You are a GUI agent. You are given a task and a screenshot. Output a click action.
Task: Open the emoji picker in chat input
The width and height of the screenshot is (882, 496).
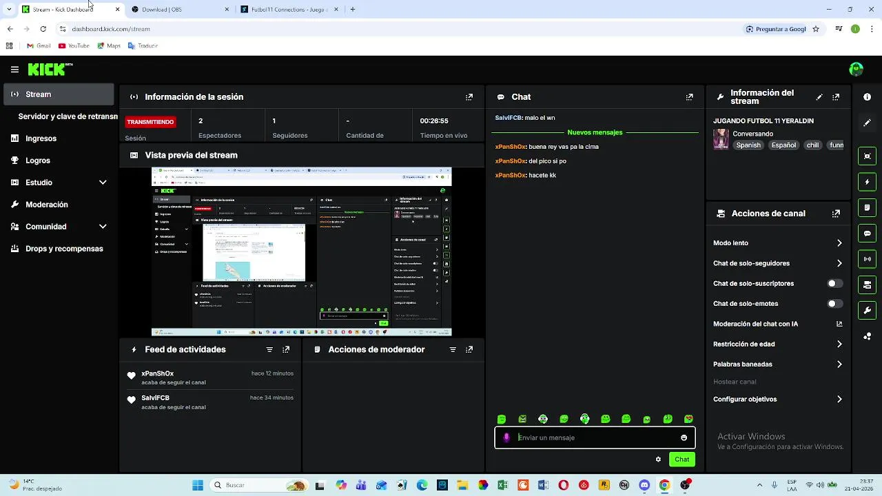click(x=684, y=437)
